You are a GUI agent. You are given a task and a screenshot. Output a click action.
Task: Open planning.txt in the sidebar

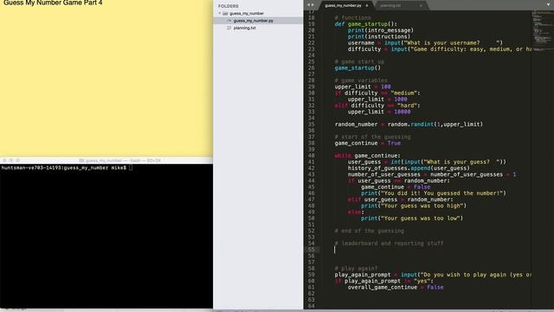[x=244, y=28]
